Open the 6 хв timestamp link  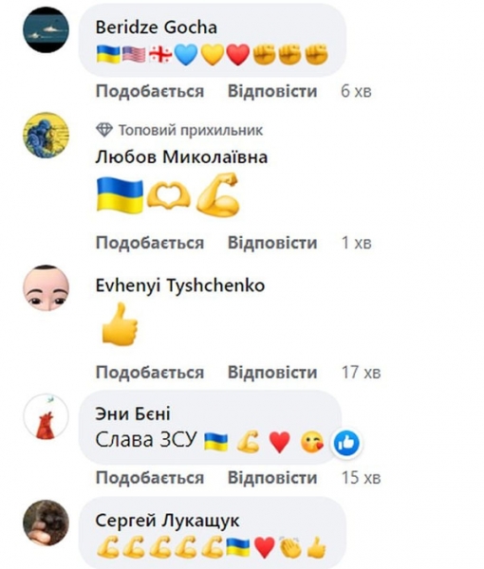pyautogui.click(x=356, y=91)
